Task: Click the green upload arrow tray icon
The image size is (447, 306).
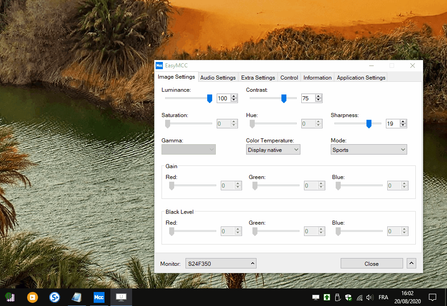Action: pos(327,297)
